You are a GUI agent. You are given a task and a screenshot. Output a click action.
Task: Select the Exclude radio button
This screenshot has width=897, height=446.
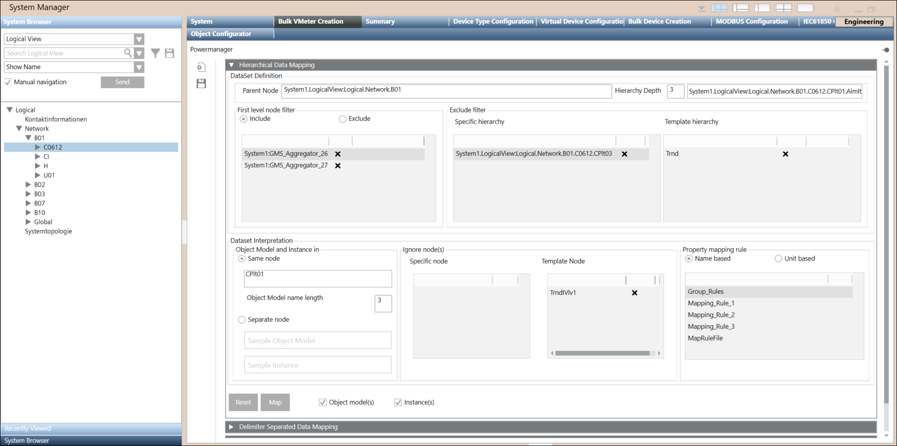(343, 119)
